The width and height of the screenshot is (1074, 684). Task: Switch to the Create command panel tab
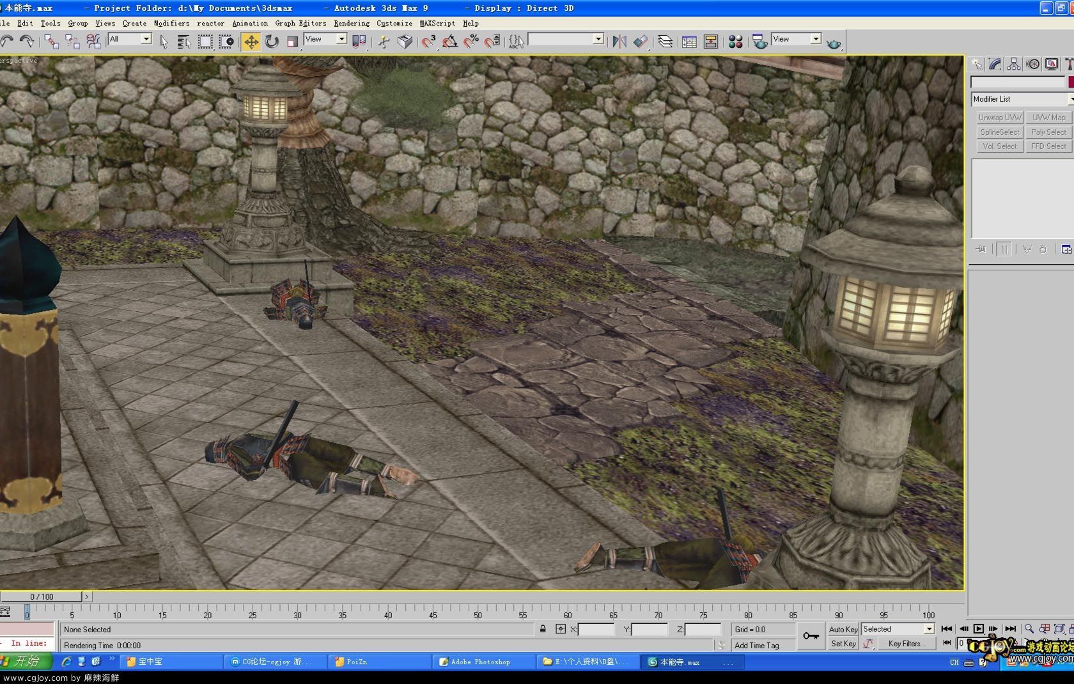[x=976, y=64]
